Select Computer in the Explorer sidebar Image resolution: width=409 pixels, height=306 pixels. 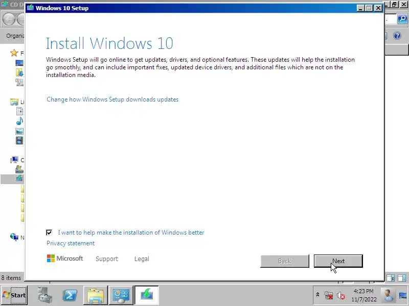tap(14, 160)
